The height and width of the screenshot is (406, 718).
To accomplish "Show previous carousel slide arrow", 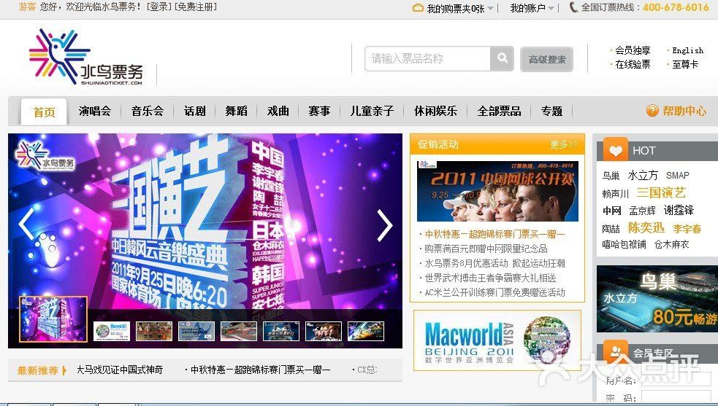I will (x=26, y=224).
